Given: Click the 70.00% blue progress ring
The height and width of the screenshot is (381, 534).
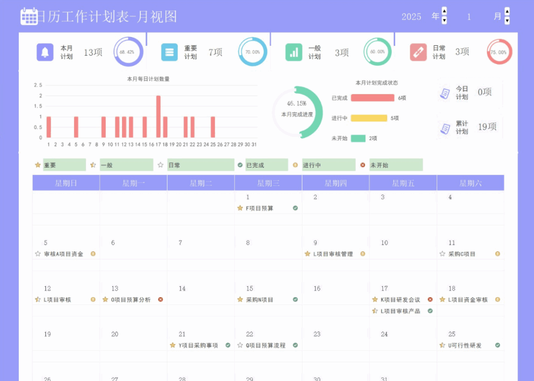Looking at the screenshot, I should (x=252, y=52).
